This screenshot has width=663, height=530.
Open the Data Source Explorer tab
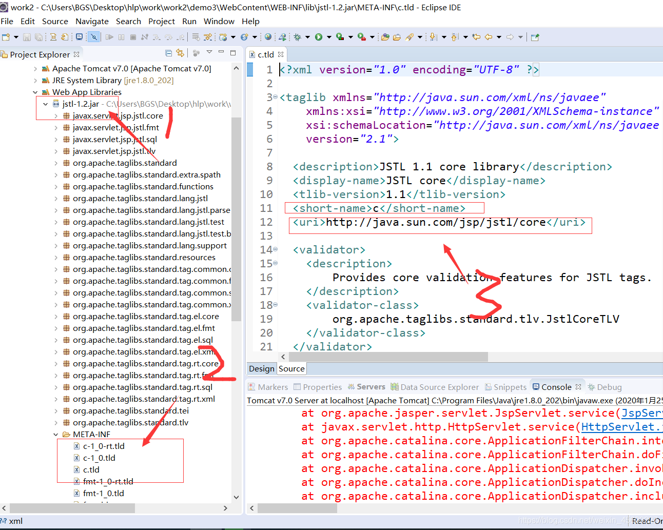(x=435, y=387)
